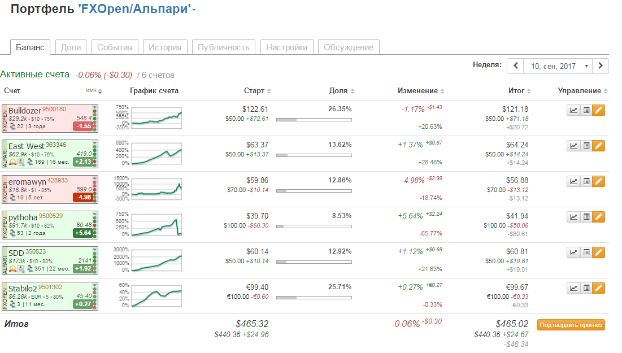Click the eromawyn account growth chart thumbnail
The width and height of the screenshot is (622, 353).
pos(156,188)
